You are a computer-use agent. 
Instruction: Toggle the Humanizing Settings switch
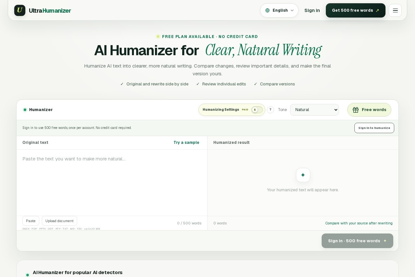[x=257, y=110]
